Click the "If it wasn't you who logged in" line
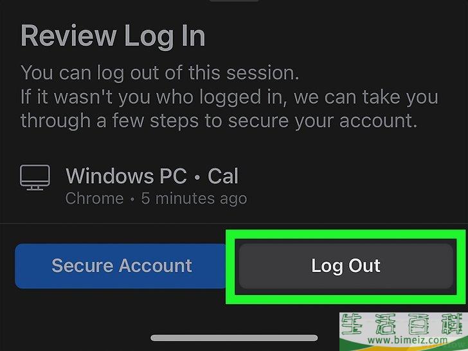The width and height of the screenshot is (468, 351). click(229, 97)
